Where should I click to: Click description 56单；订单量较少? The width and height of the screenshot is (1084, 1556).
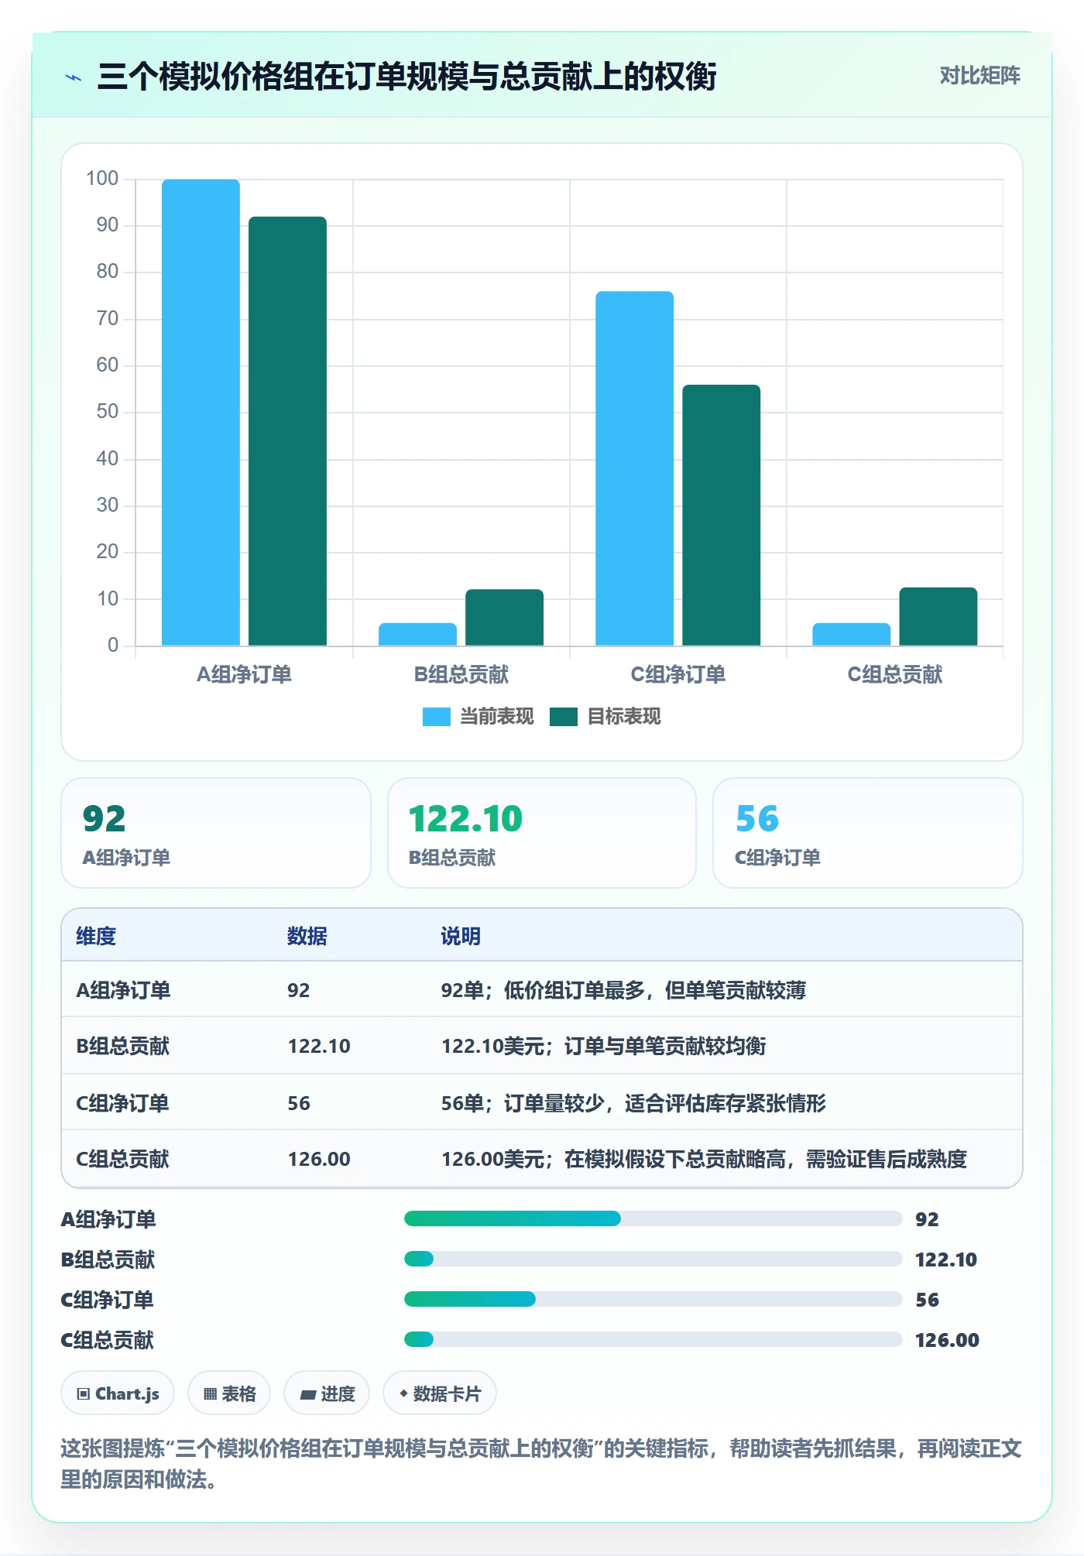click(633, 1103)
